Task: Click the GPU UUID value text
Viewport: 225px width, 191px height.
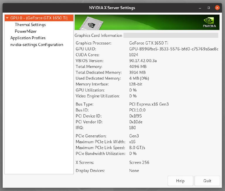Action: tap(173, 49)
